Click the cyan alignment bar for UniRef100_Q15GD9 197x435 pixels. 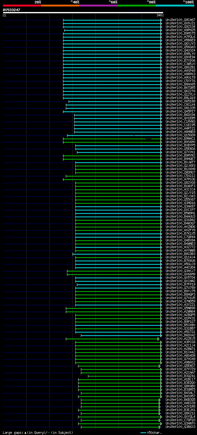click(x=114, y=135)
